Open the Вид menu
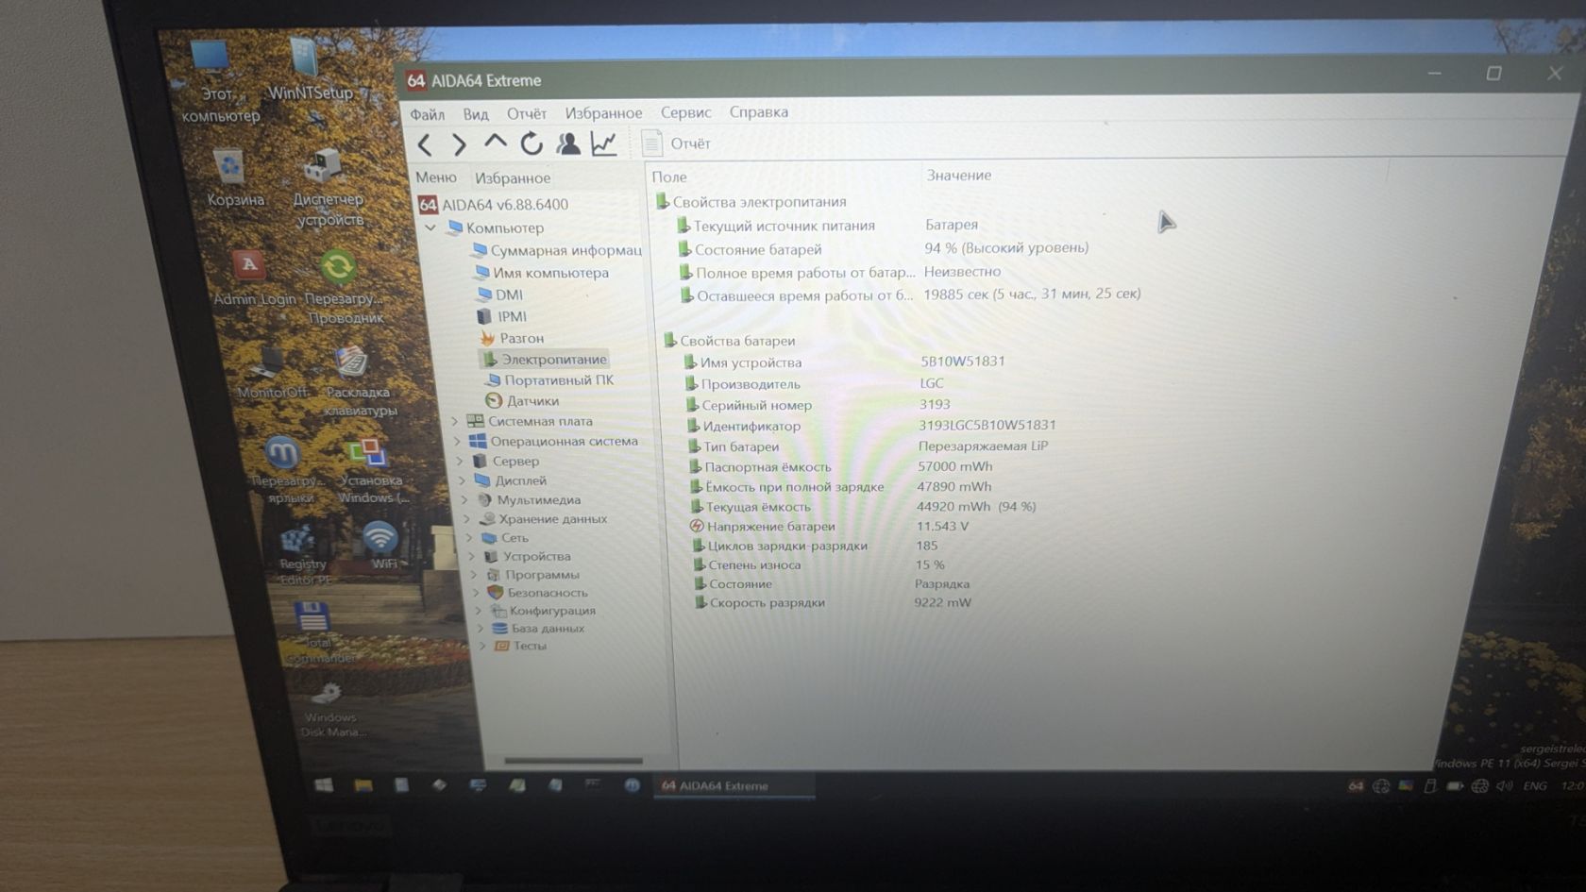 pos(476,114)
